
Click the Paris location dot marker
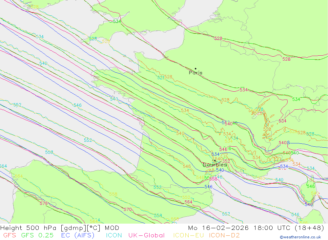[195, 68]
